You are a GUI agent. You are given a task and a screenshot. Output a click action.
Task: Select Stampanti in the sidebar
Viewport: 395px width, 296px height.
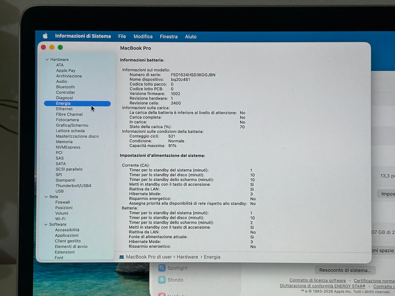66,180
